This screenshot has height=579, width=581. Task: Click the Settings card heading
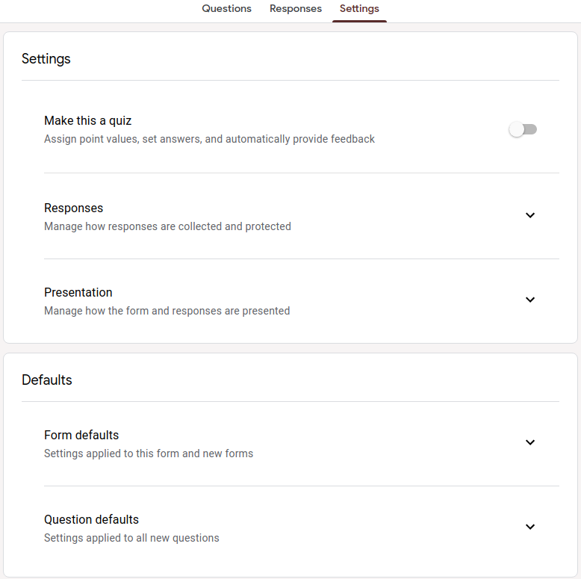[x=46, y=59]
